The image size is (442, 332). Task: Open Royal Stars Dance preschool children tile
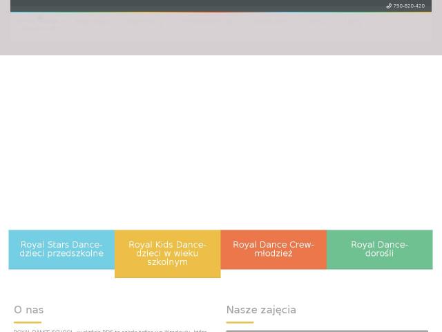point(61,249)
